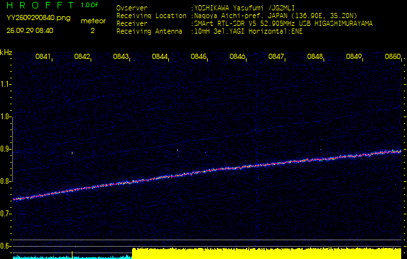Select the 0842 time tick
The image size is (407, 259).
coord(82,57)
